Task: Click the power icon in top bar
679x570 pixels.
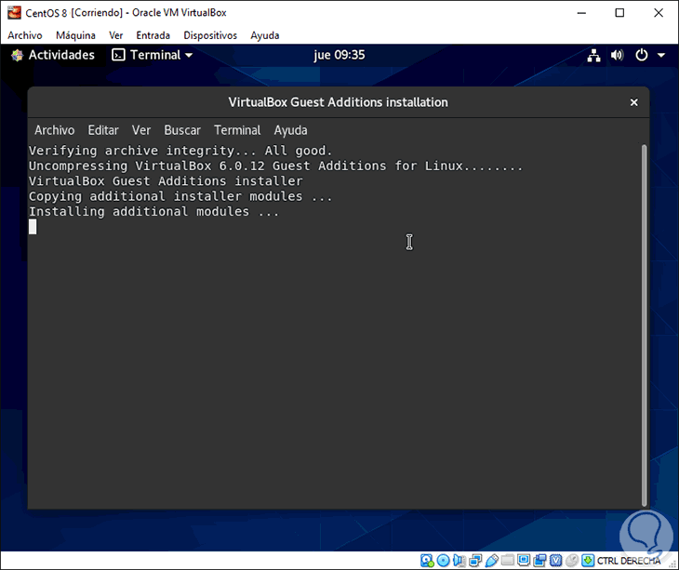Action: click(x=641, y=56)
